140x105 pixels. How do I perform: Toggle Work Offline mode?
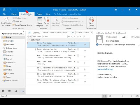(x=91, y=22)
